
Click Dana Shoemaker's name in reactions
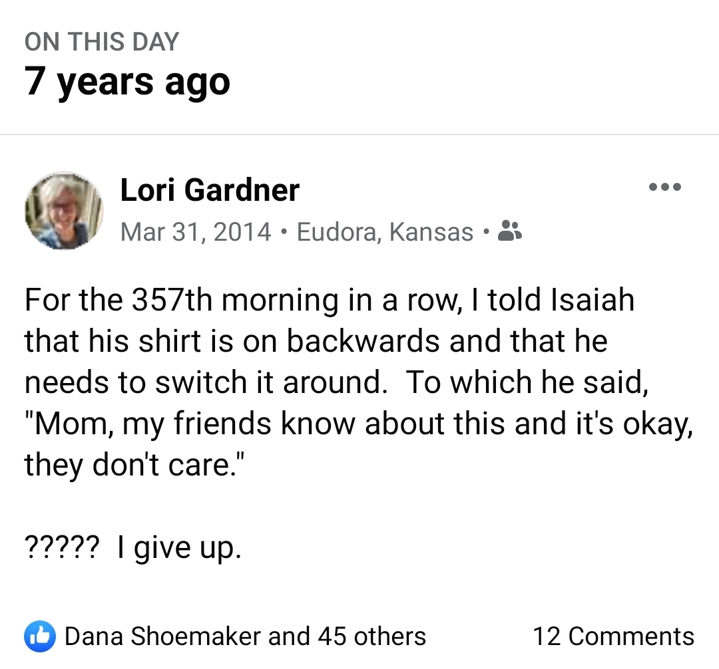click(x=162, y=636)
